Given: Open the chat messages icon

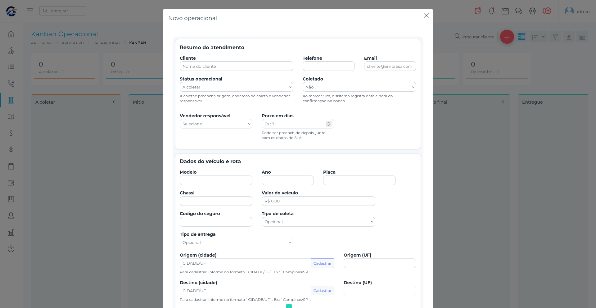Looking at the screenshot, I should [519, 11].
